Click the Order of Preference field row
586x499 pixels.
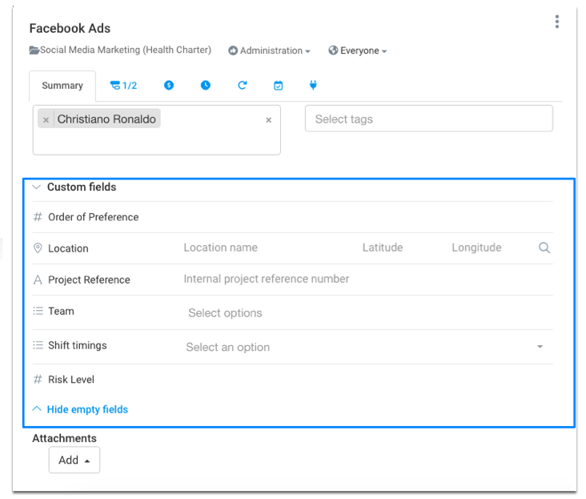293,217
